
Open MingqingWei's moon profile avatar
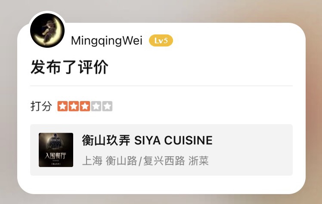click(x=47, y=31)
